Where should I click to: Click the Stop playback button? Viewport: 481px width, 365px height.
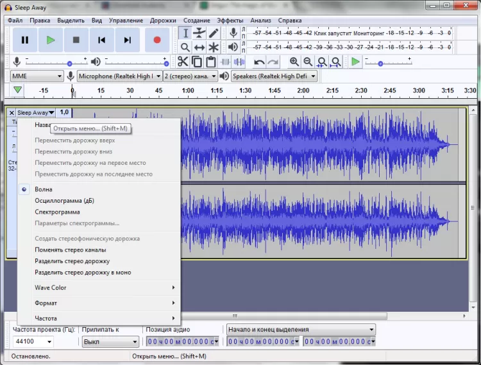(x=76, y=40)
